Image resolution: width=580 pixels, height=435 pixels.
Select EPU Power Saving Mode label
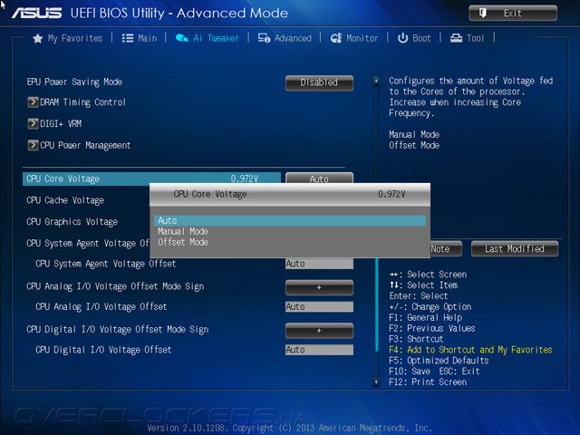(x=74, y=82)
